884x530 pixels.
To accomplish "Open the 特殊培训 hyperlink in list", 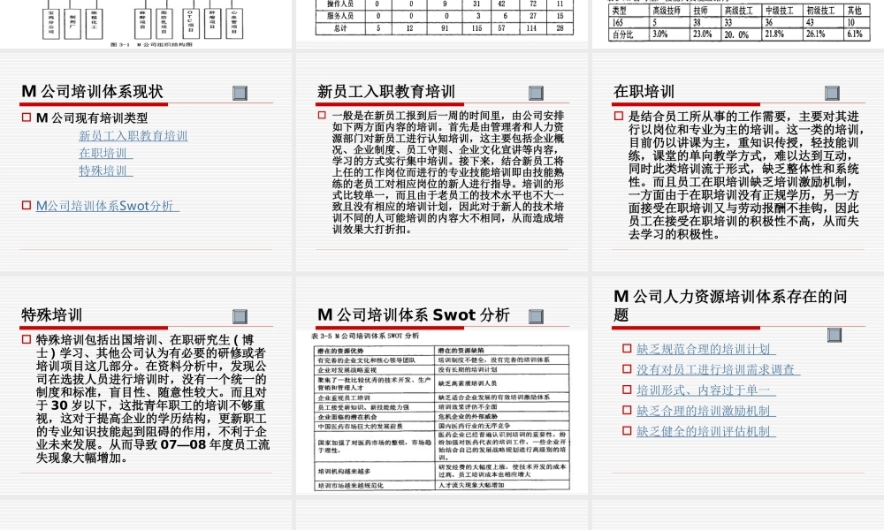I will click(105, 170).
